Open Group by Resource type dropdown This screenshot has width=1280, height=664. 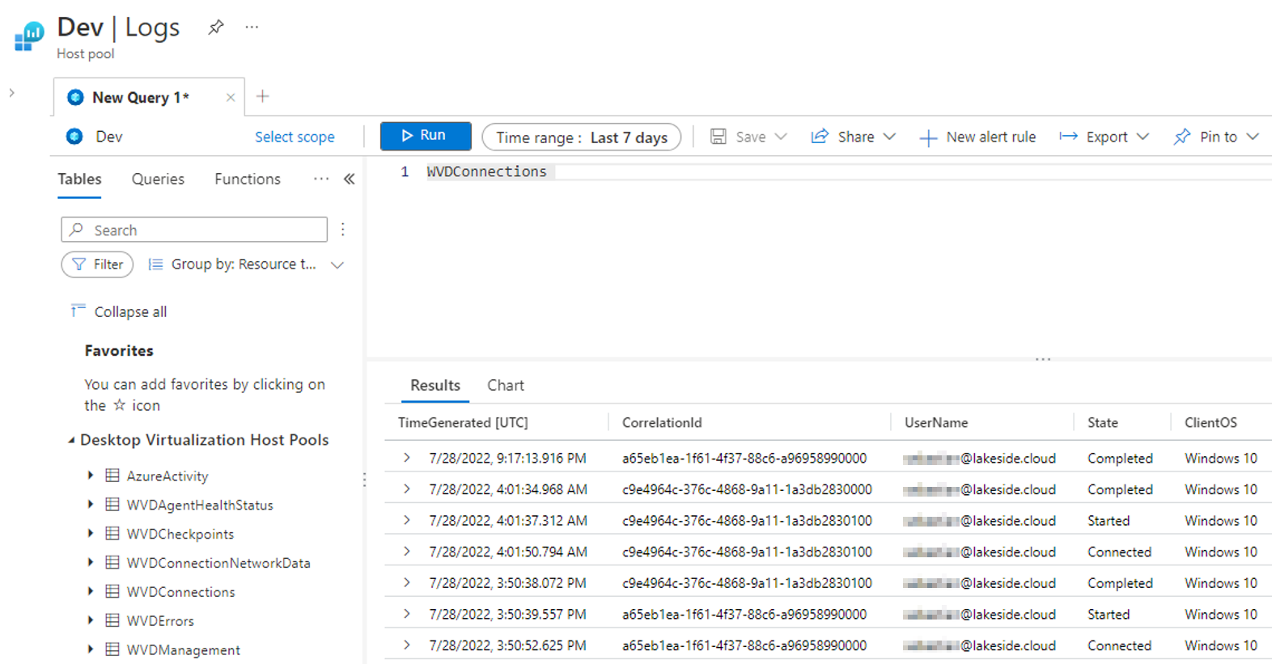pyautogui.click(x=246, y=264)
